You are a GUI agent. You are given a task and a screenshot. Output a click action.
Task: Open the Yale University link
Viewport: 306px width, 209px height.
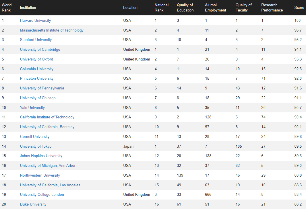coord(32,108)
